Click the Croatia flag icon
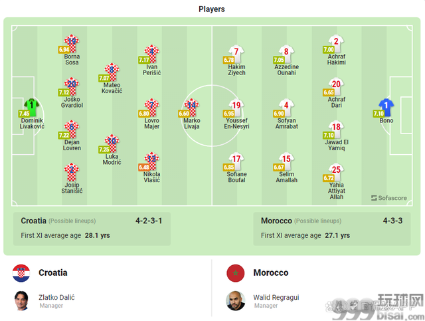 [21, 273]
